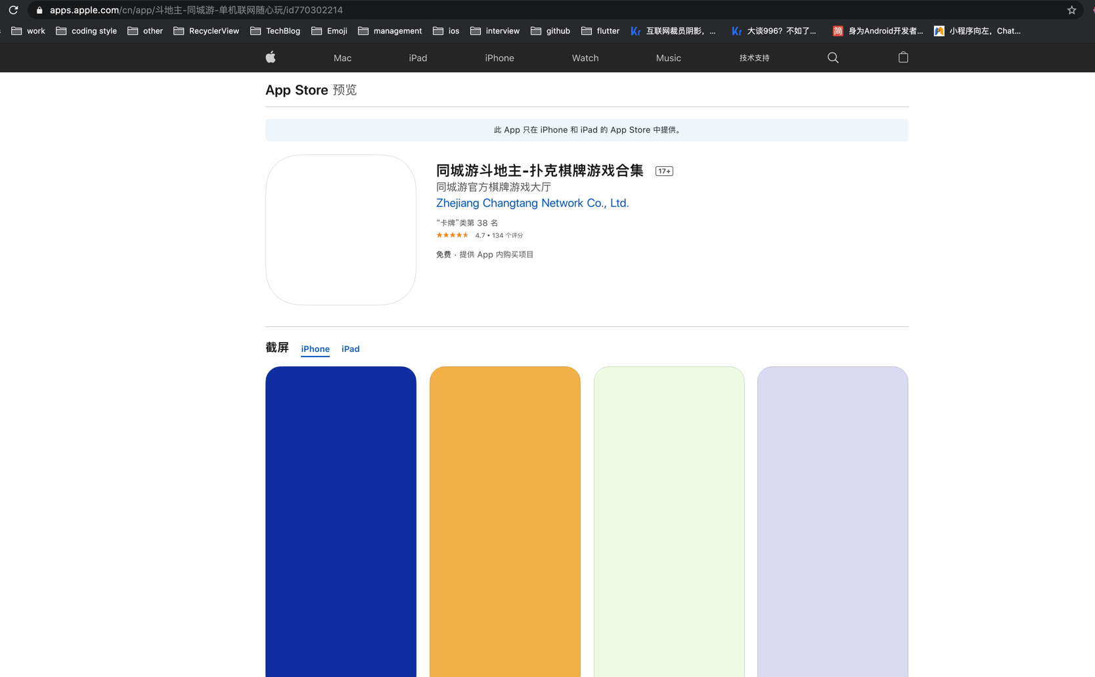
Task: Open the shopping bag icon
Action: (903, 57)
